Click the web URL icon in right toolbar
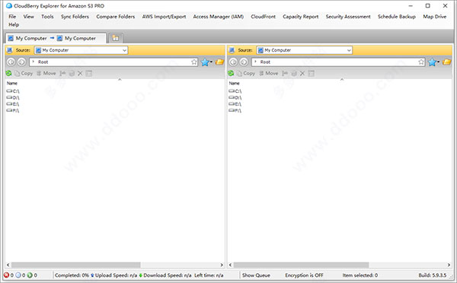Screen dimensions: 457x283 click(294, 73)
